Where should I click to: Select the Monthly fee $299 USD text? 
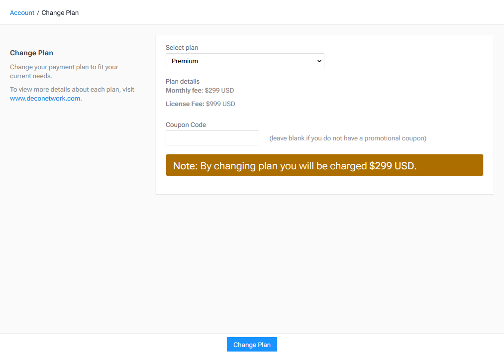200,91
